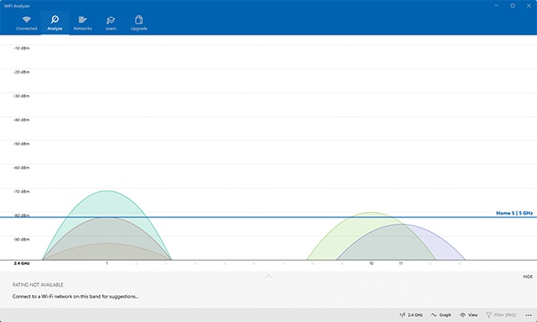Open the Networks list icon
Screen dimensions: 537x322
pos(82,20)
